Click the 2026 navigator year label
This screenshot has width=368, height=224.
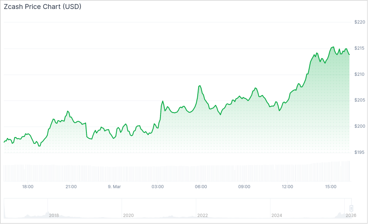click(350, 215)
